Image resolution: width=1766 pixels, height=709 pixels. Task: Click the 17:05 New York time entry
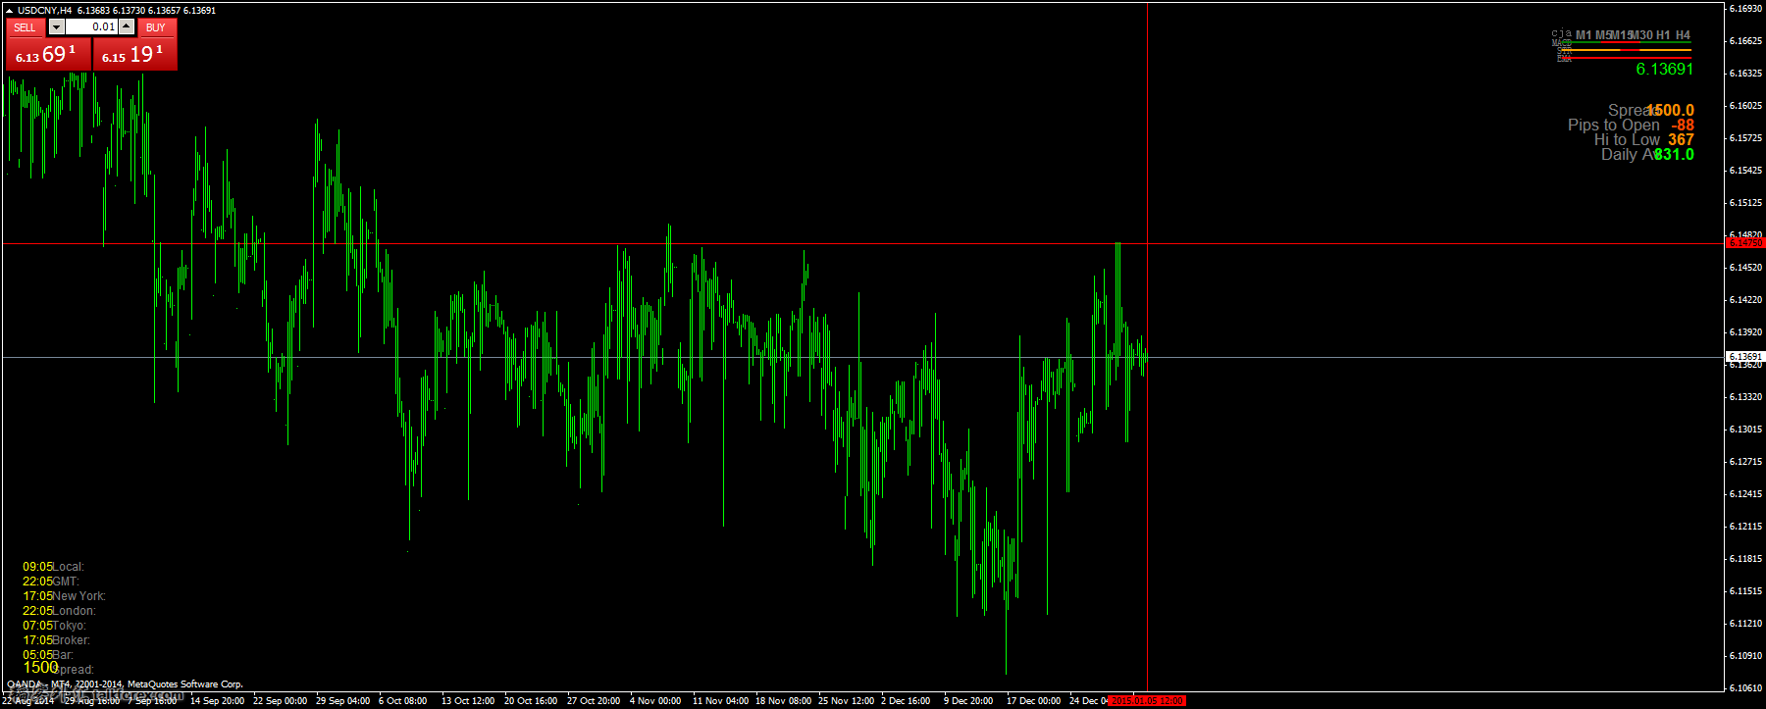[64, 596]
